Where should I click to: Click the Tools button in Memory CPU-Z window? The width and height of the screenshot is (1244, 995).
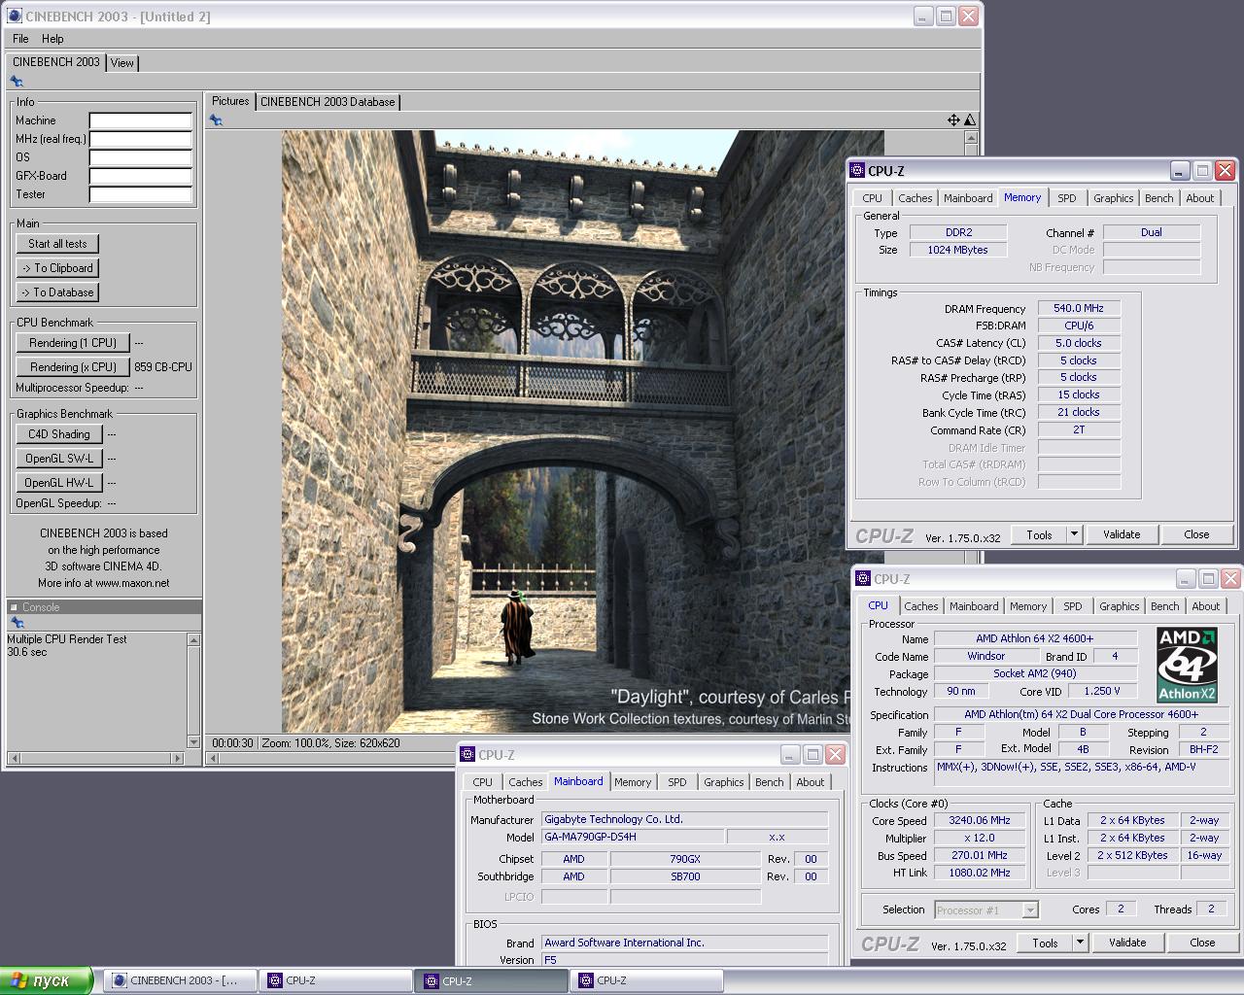(1039, 534)
